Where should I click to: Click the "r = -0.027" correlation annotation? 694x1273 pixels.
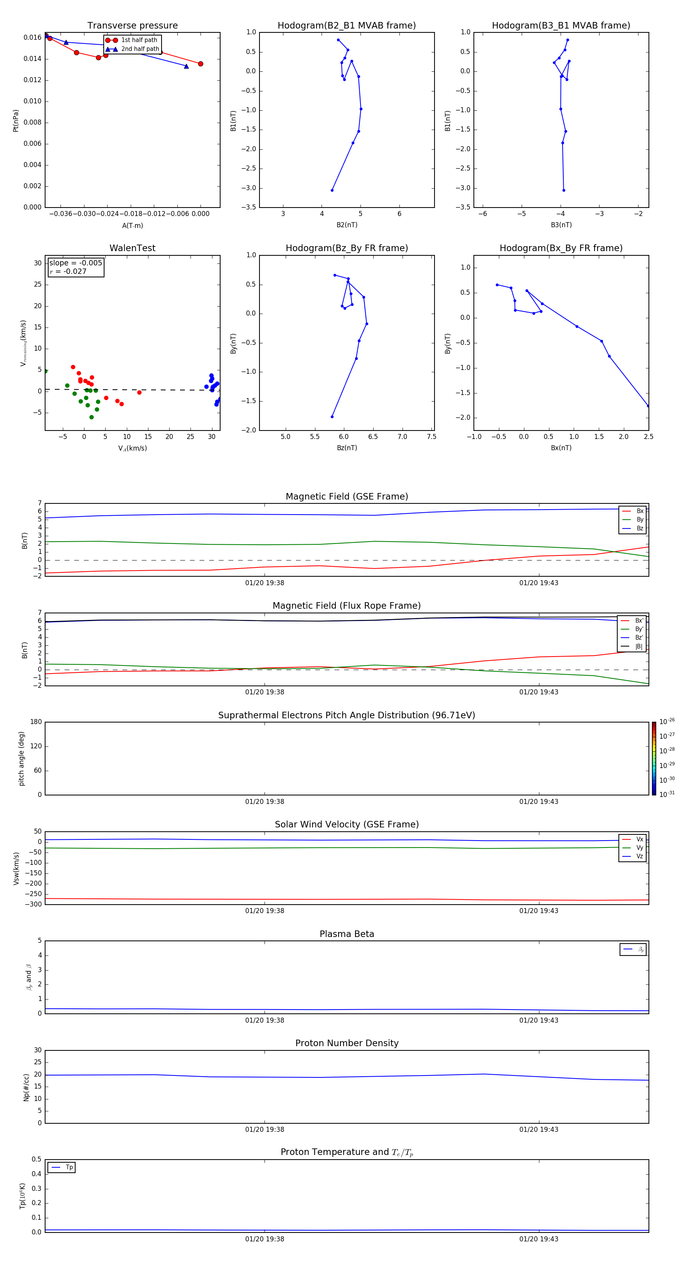(68, 271)
